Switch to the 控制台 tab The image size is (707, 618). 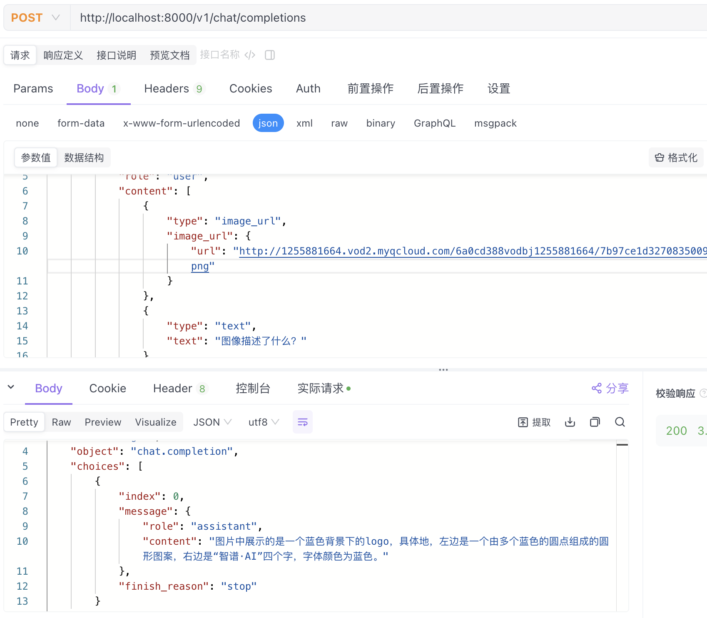[x=253, y=388]
